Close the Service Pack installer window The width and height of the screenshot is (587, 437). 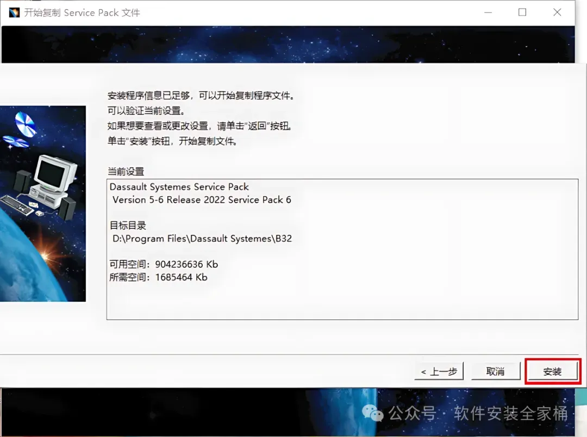point(557,13)
